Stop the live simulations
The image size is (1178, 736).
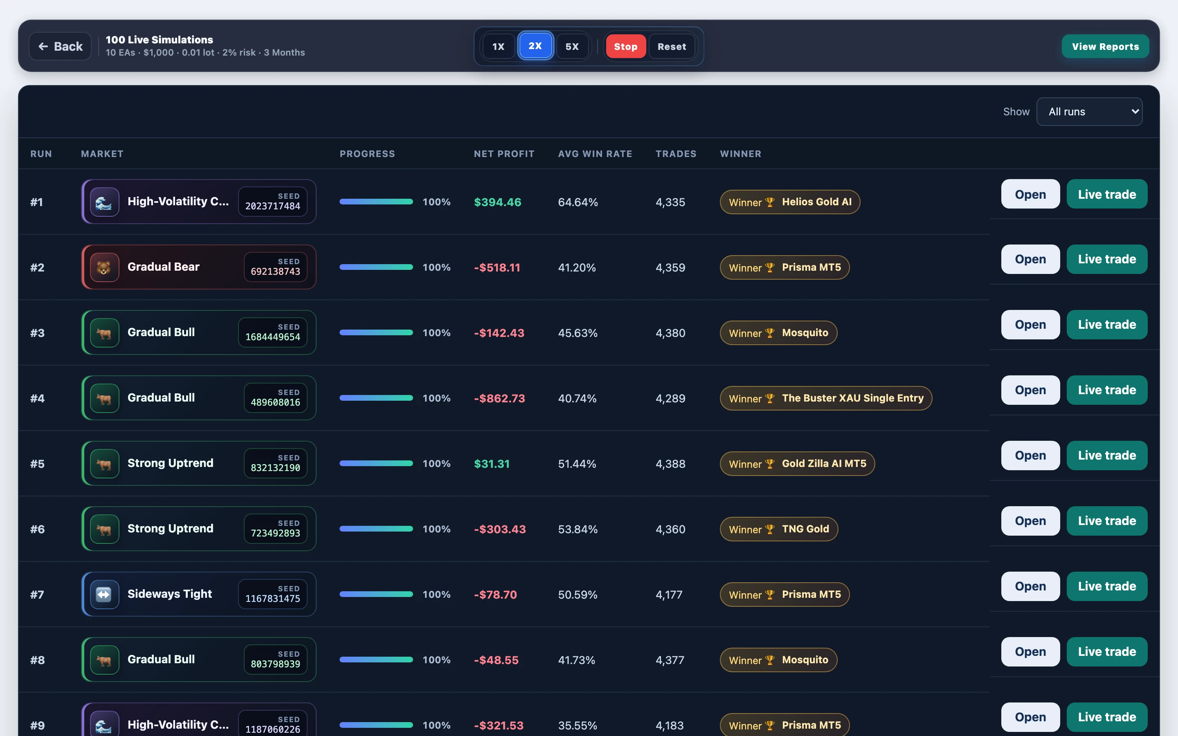[625, 46]
